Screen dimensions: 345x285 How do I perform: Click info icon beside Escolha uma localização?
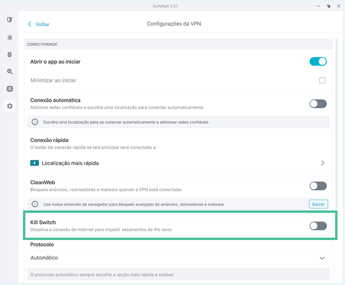click(x=35, y=122)
